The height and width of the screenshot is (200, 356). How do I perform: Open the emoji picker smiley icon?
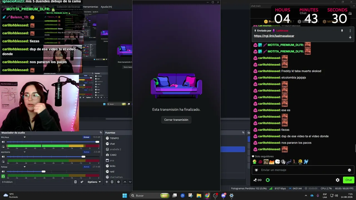[x=349, y=170]
